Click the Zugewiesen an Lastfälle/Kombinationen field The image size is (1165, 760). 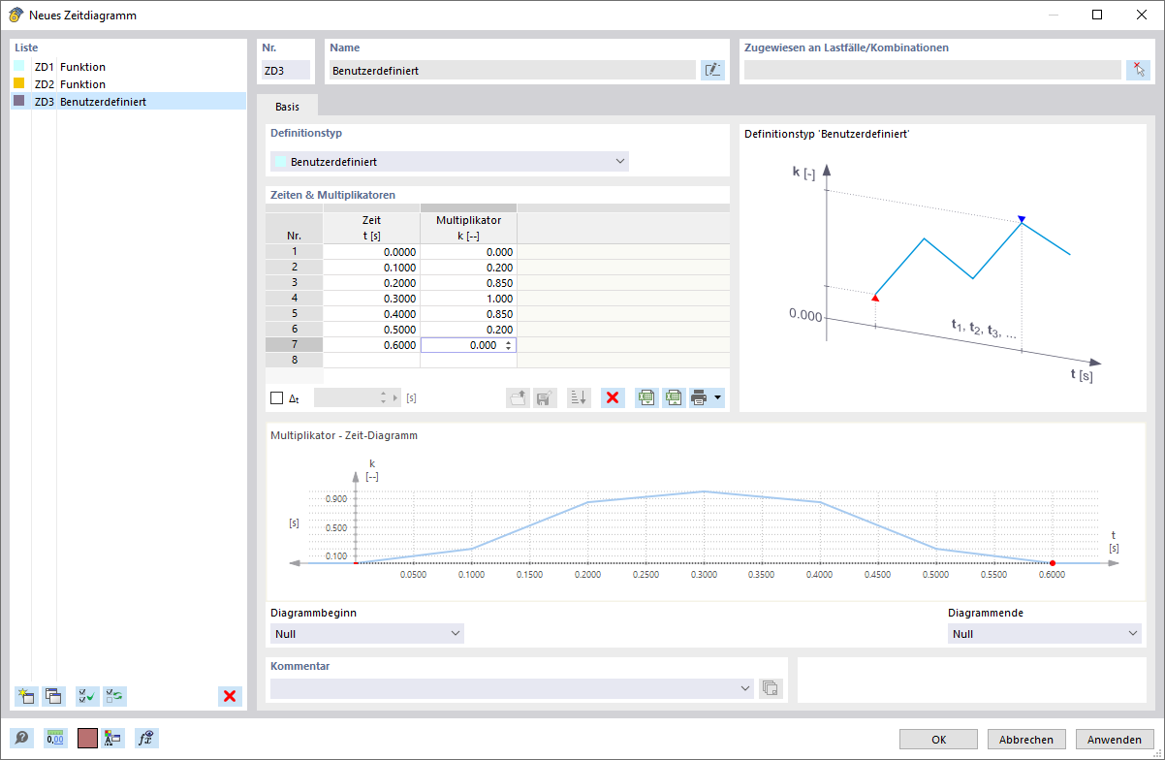tap(932, 70)
